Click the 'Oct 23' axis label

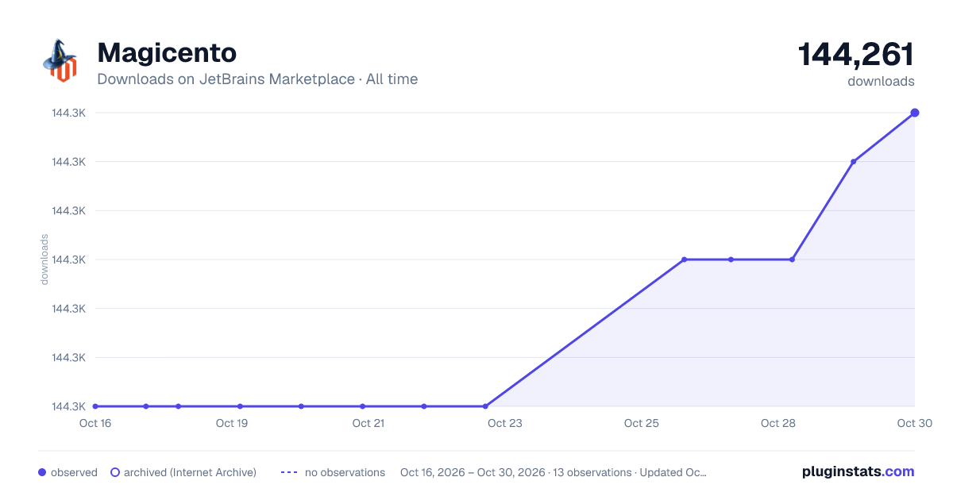tap(505, 423)
